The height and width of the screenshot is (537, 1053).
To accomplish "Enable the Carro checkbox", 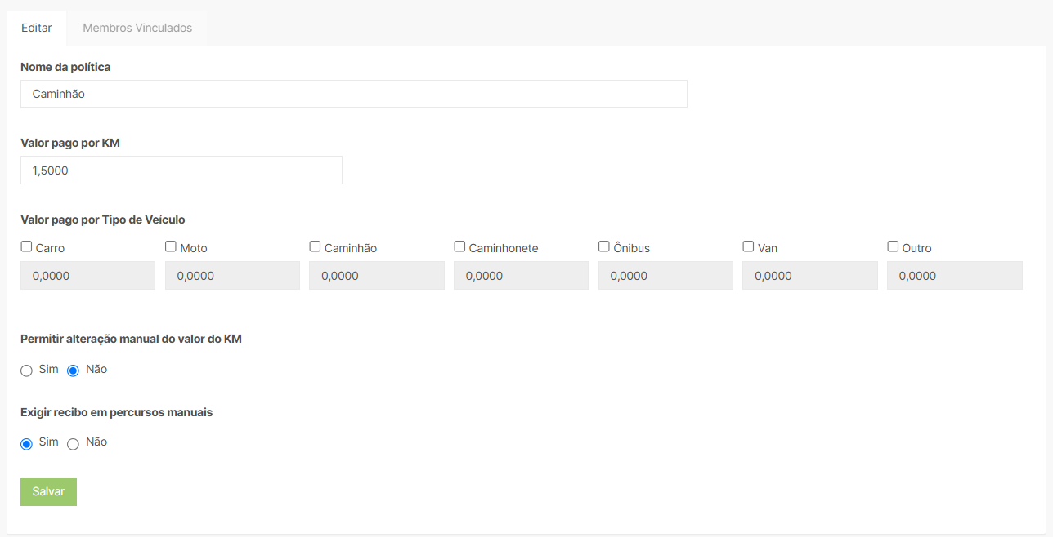I will [26, 246].
